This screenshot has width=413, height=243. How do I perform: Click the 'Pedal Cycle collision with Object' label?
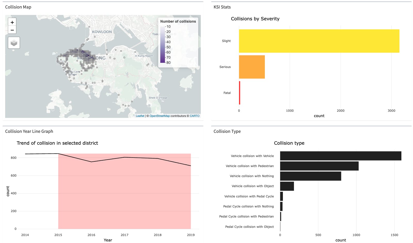(x=249, y=227)
